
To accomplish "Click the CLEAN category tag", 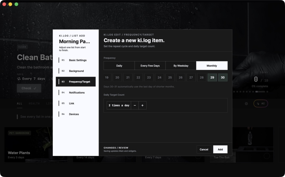I will point(22,47).
